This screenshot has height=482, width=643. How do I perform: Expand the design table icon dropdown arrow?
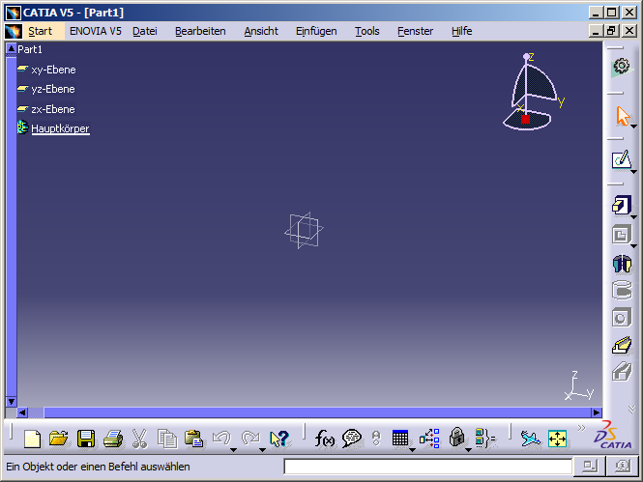point(412,450)
